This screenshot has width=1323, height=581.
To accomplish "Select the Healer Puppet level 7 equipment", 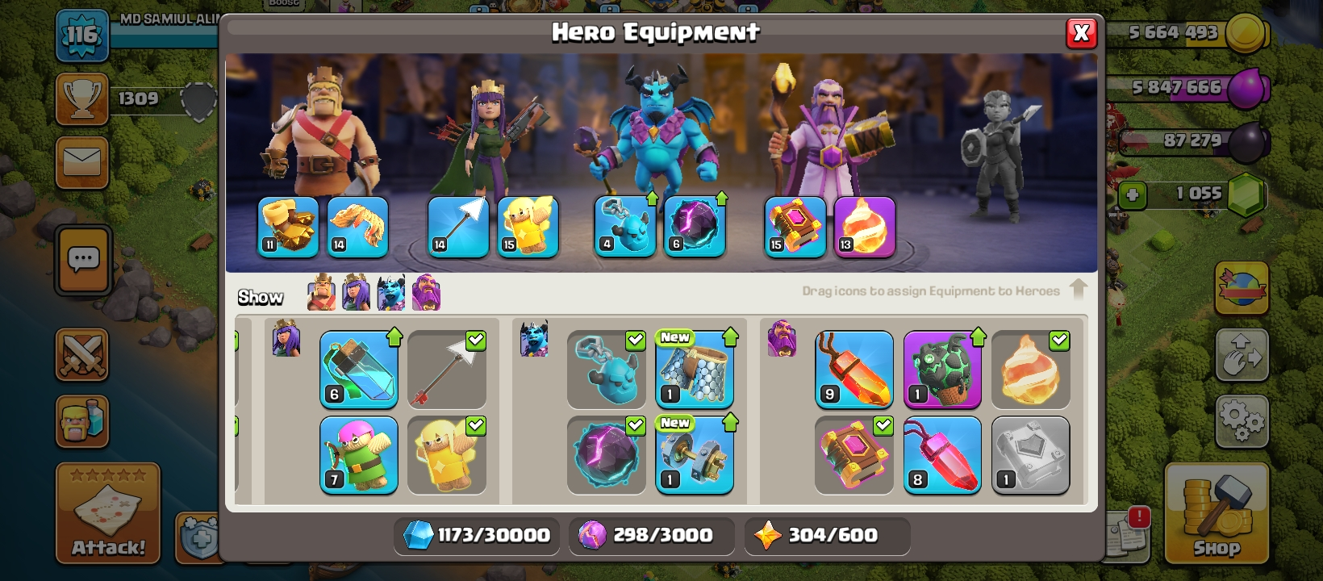I will (359, 455).
